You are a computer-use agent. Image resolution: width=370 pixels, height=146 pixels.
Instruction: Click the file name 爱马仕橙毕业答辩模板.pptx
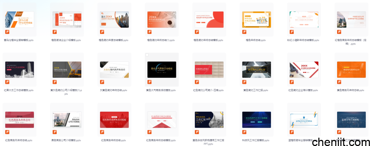19,40
